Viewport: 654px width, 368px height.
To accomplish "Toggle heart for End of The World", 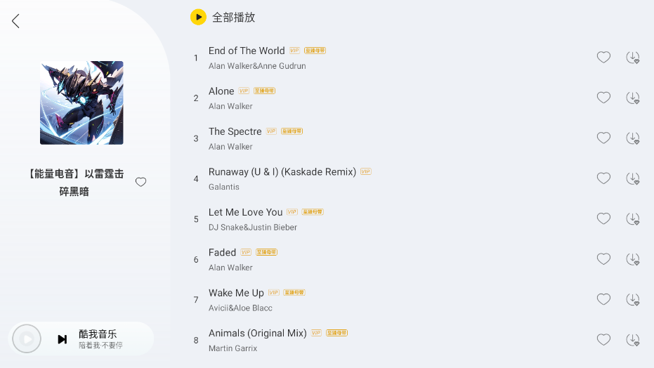I will pyautogui.click(x=603, y=58).
